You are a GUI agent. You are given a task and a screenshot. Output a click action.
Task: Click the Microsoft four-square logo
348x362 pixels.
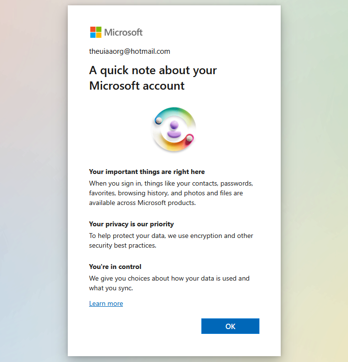[96, 32]
